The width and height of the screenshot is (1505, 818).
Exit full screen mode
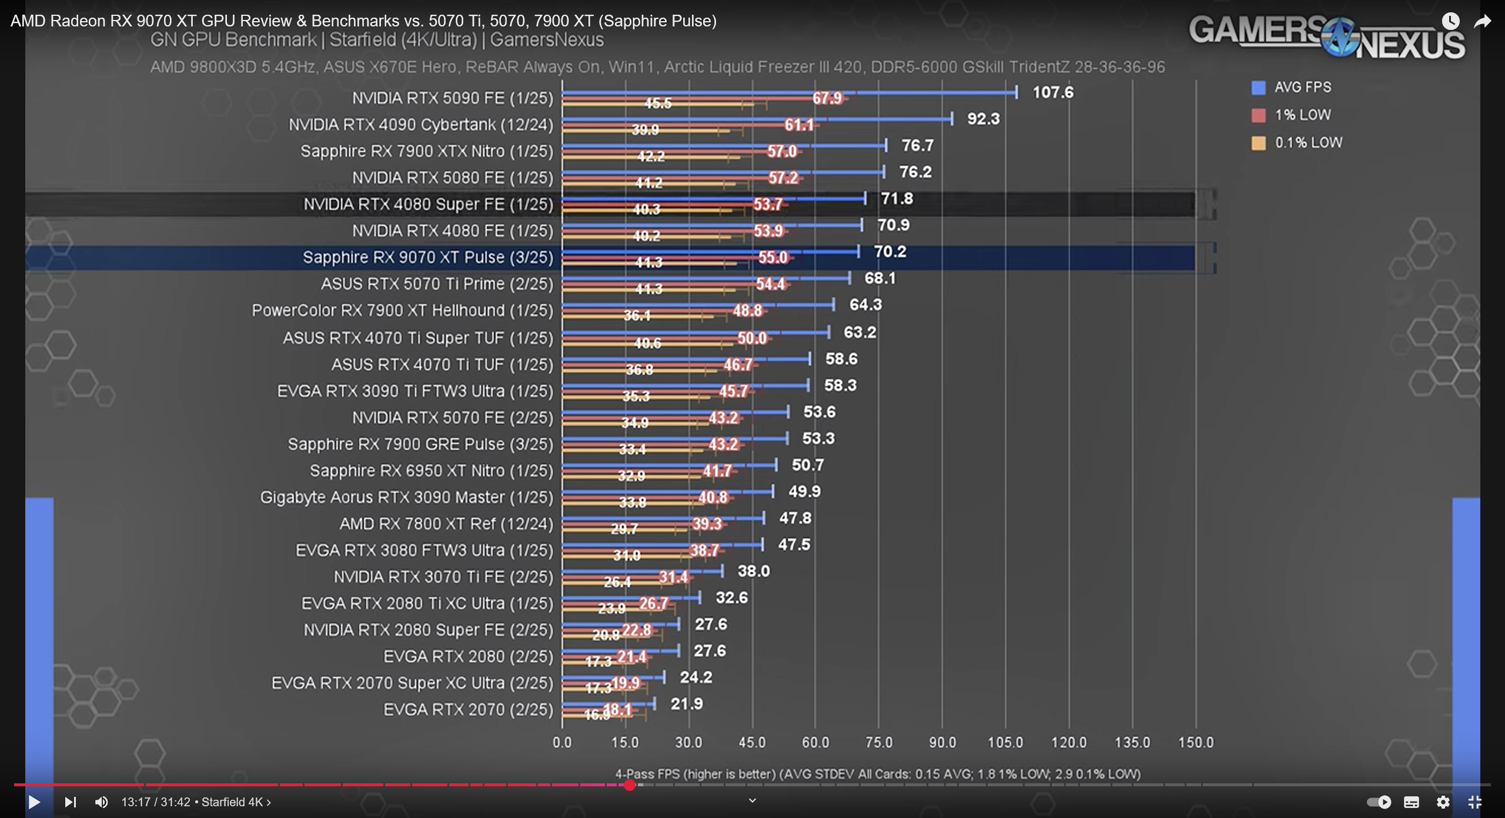pos(1475,802)
